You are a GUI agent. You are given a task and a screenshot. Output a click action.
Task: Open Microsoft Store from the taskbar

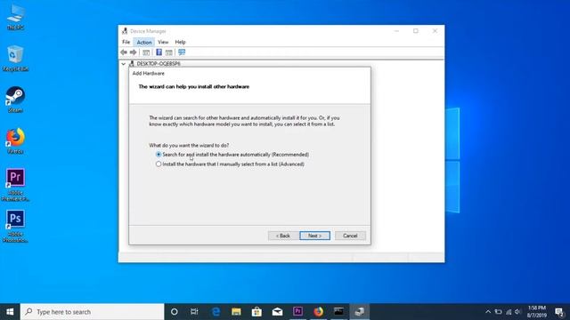coord(256,312)
